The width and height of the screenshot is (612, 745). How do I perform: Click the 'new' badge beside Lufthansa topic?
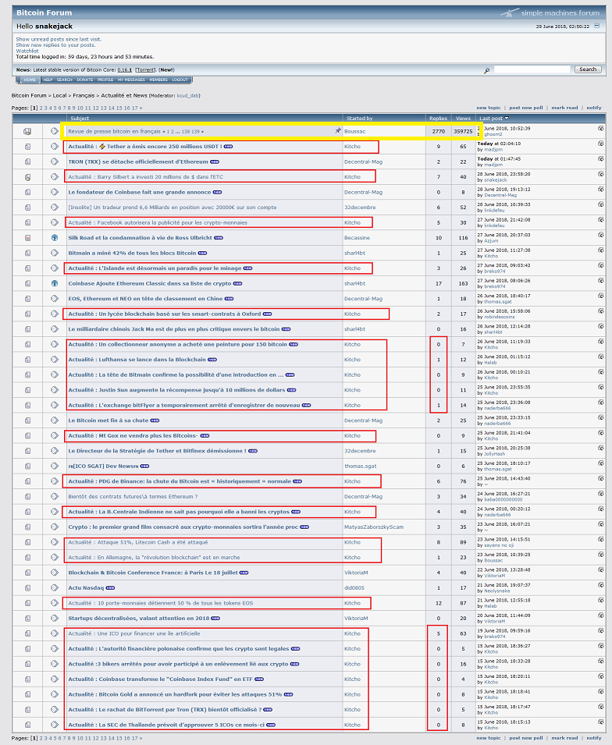point(212,360)
